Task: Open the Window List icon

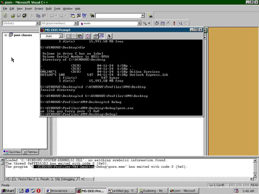Action: (84, 16)
